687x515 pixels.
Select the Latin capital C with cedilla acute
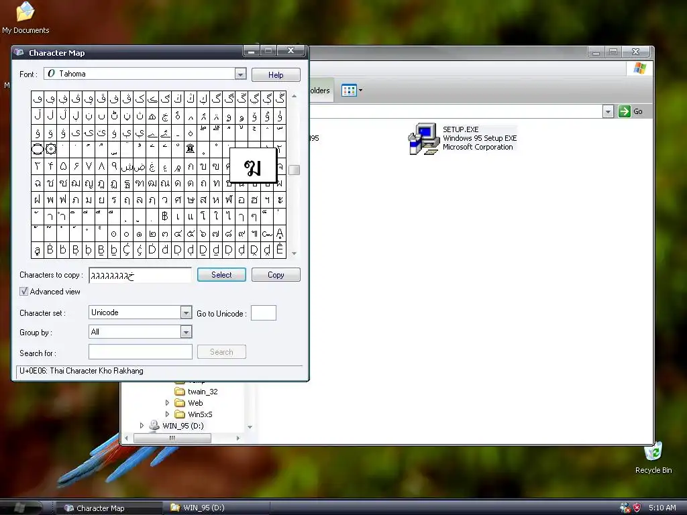coord(127,250)
